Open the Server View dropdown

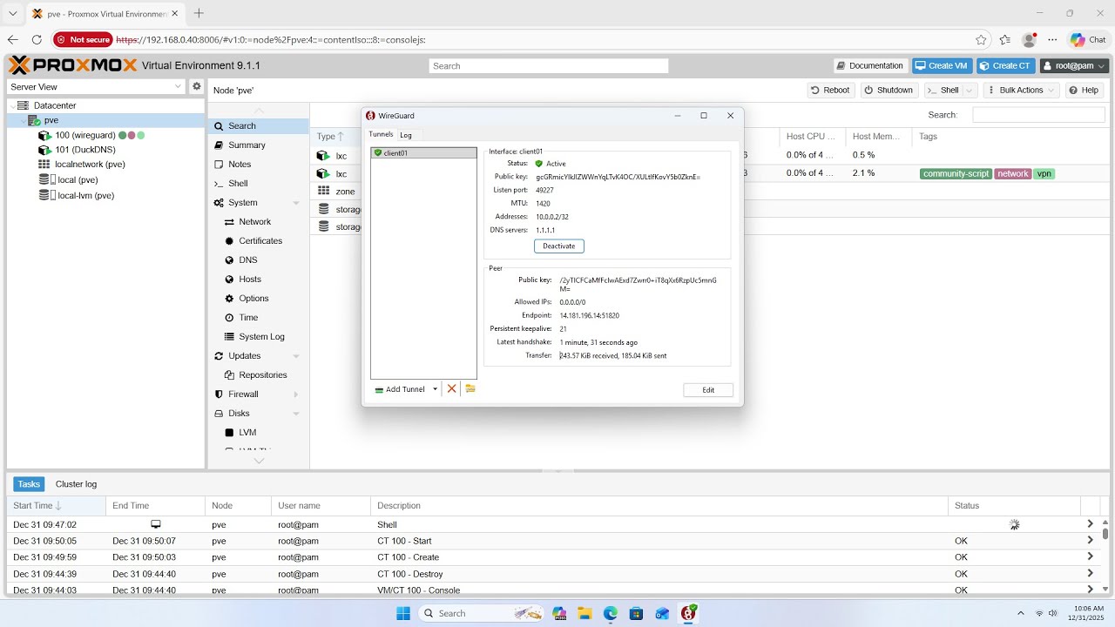coord(178,86)
